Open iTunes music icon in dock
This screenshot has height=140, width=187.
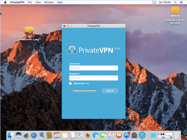[111, 135]
